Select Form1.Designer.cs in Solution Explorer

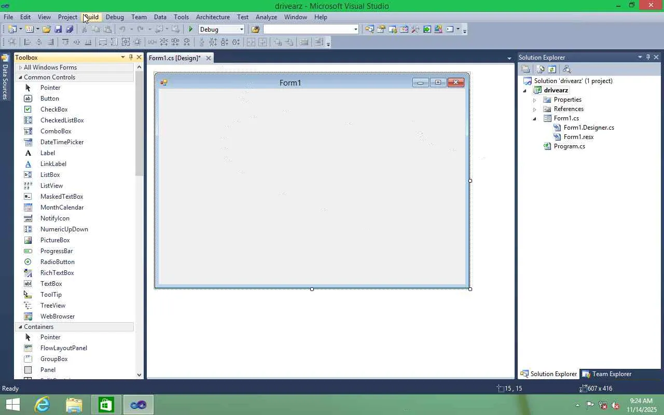pyautogui.click(x=589, y=128)
